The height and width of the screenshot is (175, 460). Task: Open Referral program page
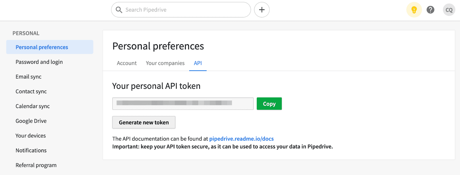(36, 165)
